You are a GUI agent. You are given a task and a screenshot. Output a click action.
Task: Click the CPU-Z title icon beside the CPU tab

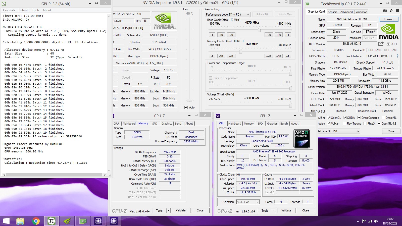pyautogui.click(x=218, y=116)
